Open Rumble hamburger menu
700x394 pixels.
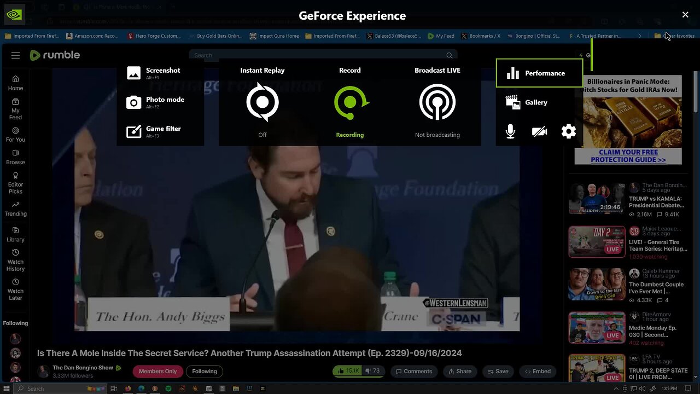(15, 55)
